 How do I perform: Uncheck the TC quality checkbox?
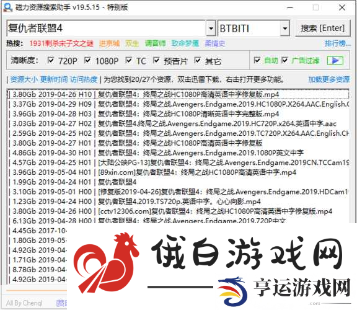[129, 60]
